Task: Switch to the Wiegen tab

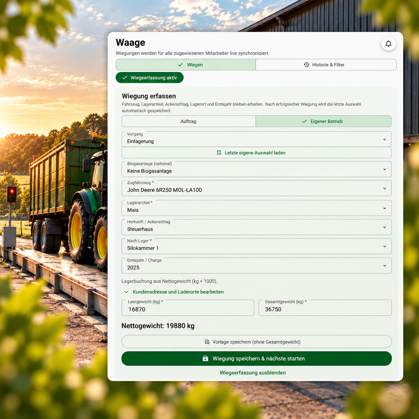Action: click(186, 65)
